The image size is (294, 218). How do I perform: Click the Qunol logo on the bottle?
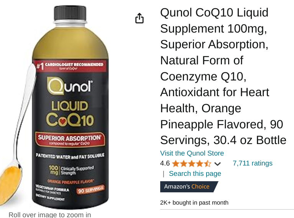click(x=70, y=86)
